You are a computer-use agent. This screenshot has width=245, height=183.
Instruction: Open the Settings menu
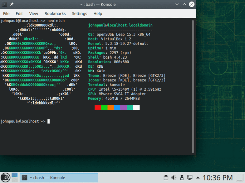coord(79,13)
